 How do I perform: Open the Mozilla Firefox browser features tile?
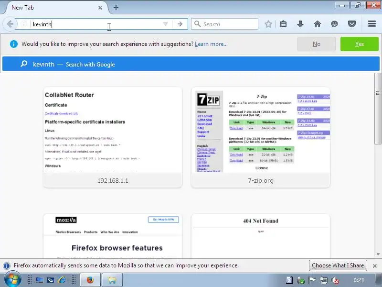[113, 236]
